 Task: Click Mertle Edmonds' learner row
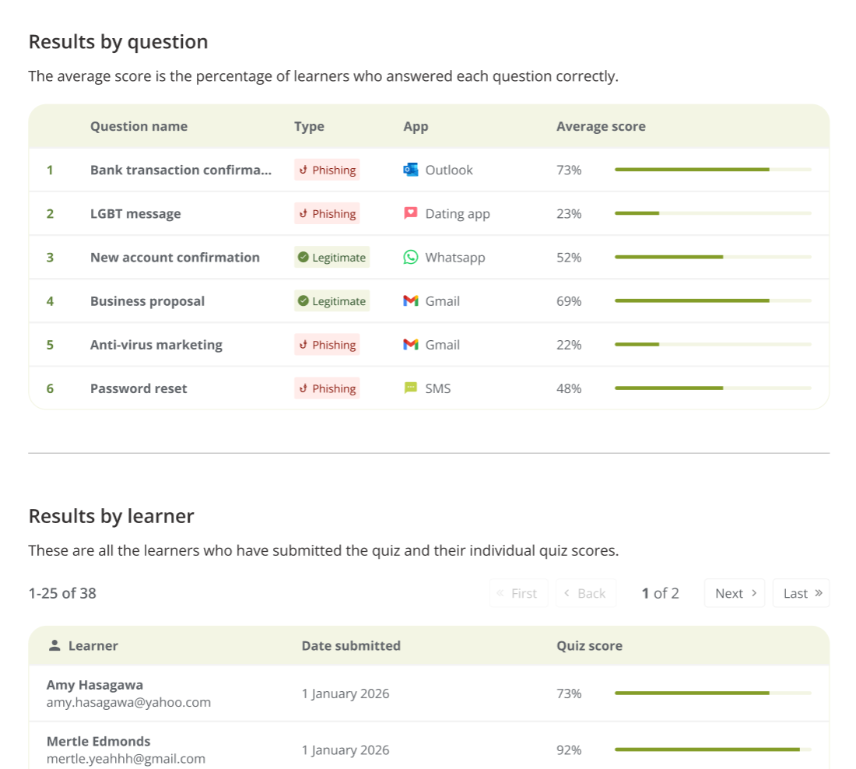pos(311,749)
